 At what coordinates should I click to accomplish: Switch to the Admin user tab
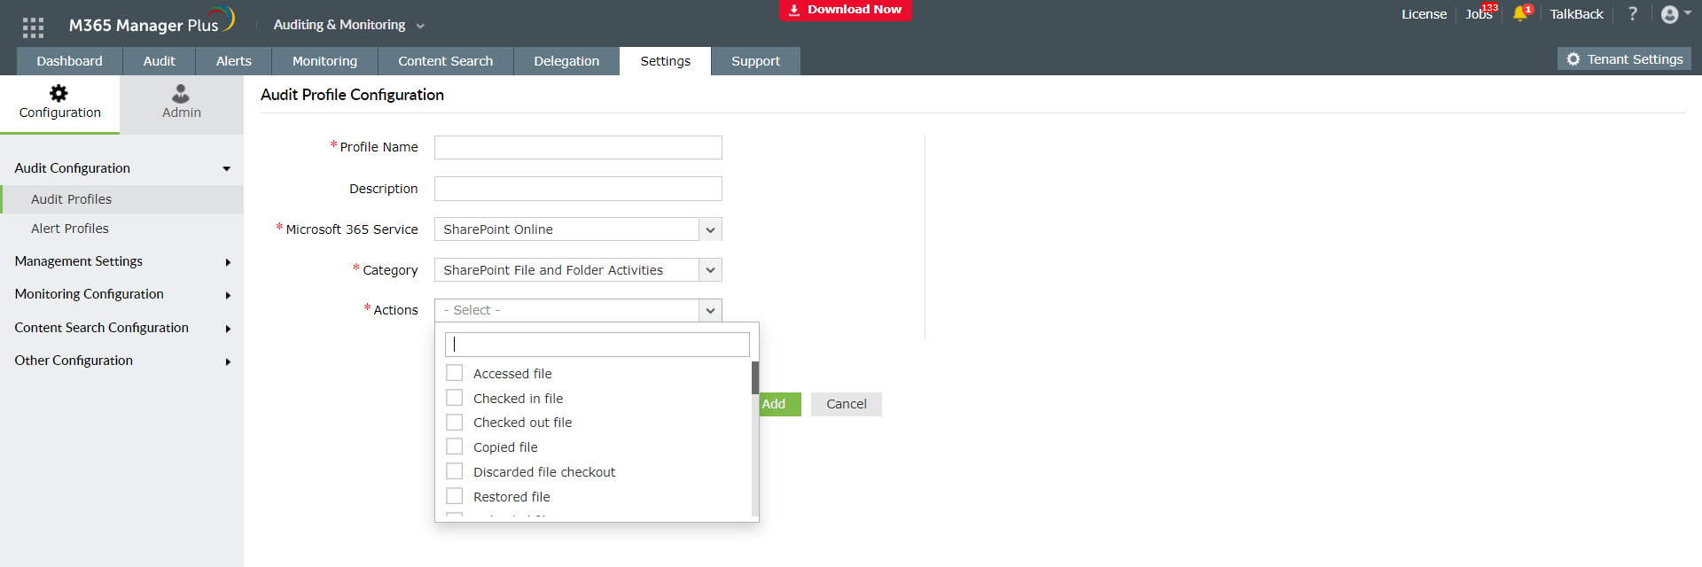tap(181, 103)
